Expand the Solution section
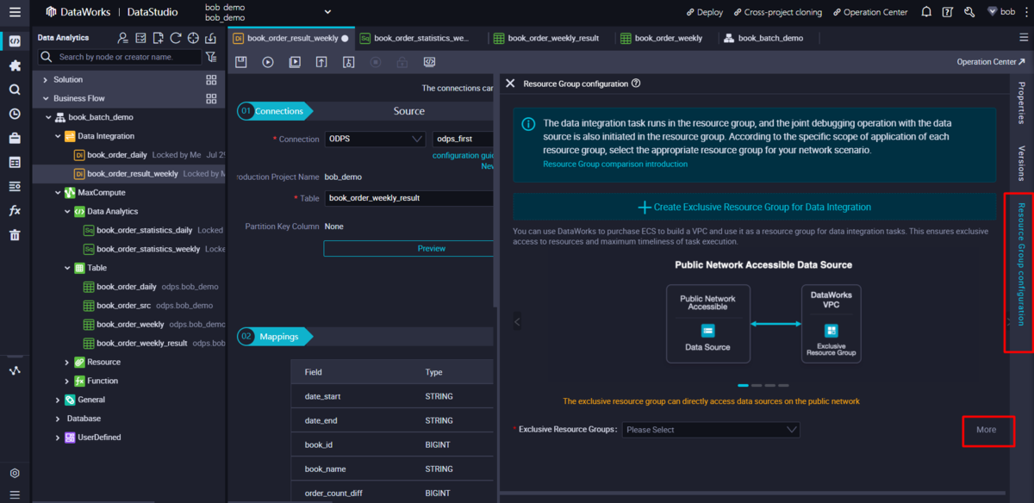 point(45,79)
